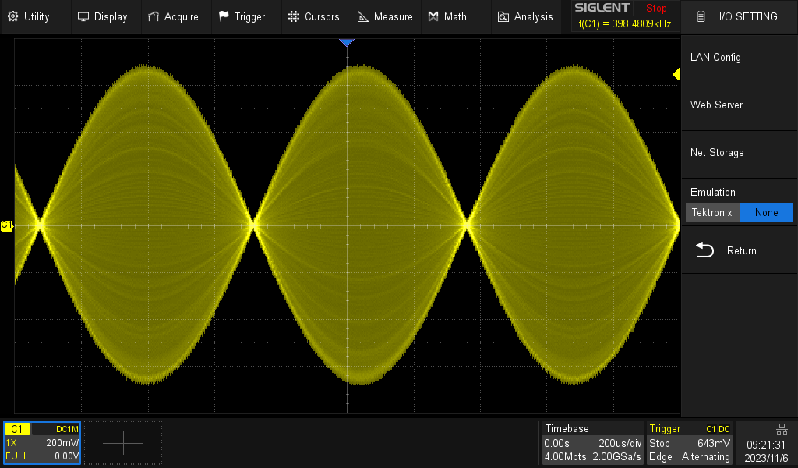This screenshot has height=468, width=798.
Task: Click the Measure ruler icon
Action: click(363, 16)
